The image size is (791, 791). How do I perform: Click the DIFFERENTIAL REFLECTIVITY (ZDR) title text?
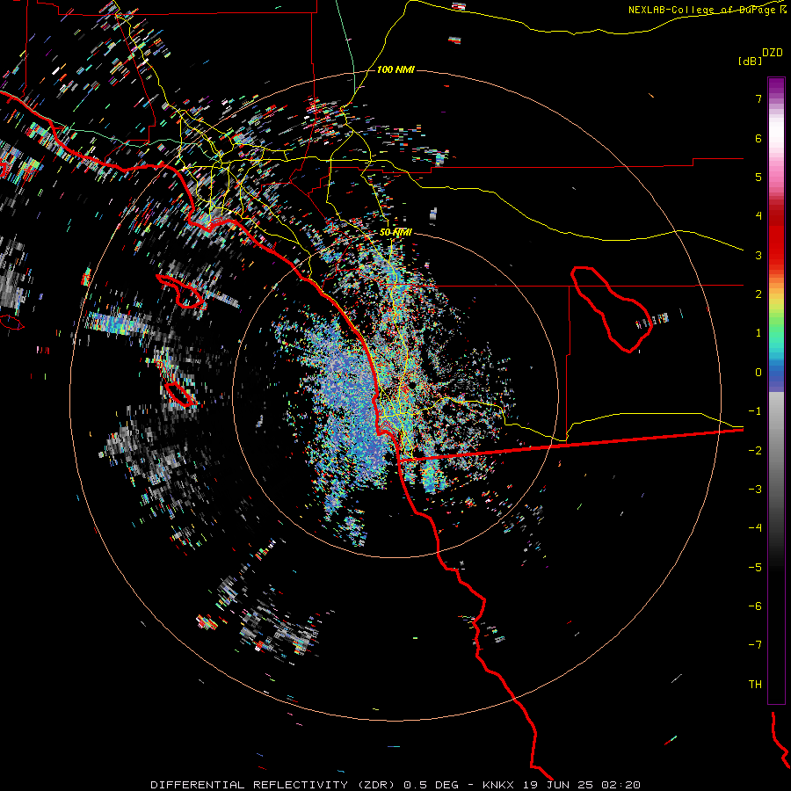[x=272, y=785]
